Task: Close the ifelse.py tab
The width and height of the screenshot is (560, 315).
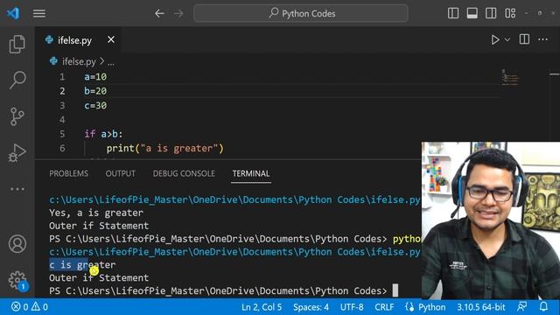Action: coord(111,39)
